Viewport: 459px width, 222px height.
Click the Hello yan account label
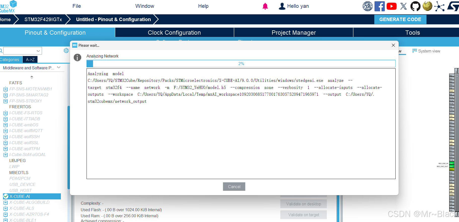pos(298,6)
